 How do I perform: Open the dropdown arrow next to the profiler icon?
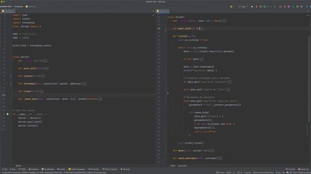coord(267,6)
